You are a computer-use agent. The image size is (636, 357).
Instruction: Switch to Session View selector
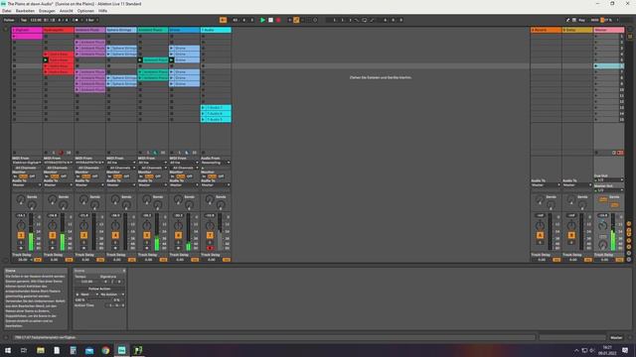pyautogui.click(x=630, y=37)
